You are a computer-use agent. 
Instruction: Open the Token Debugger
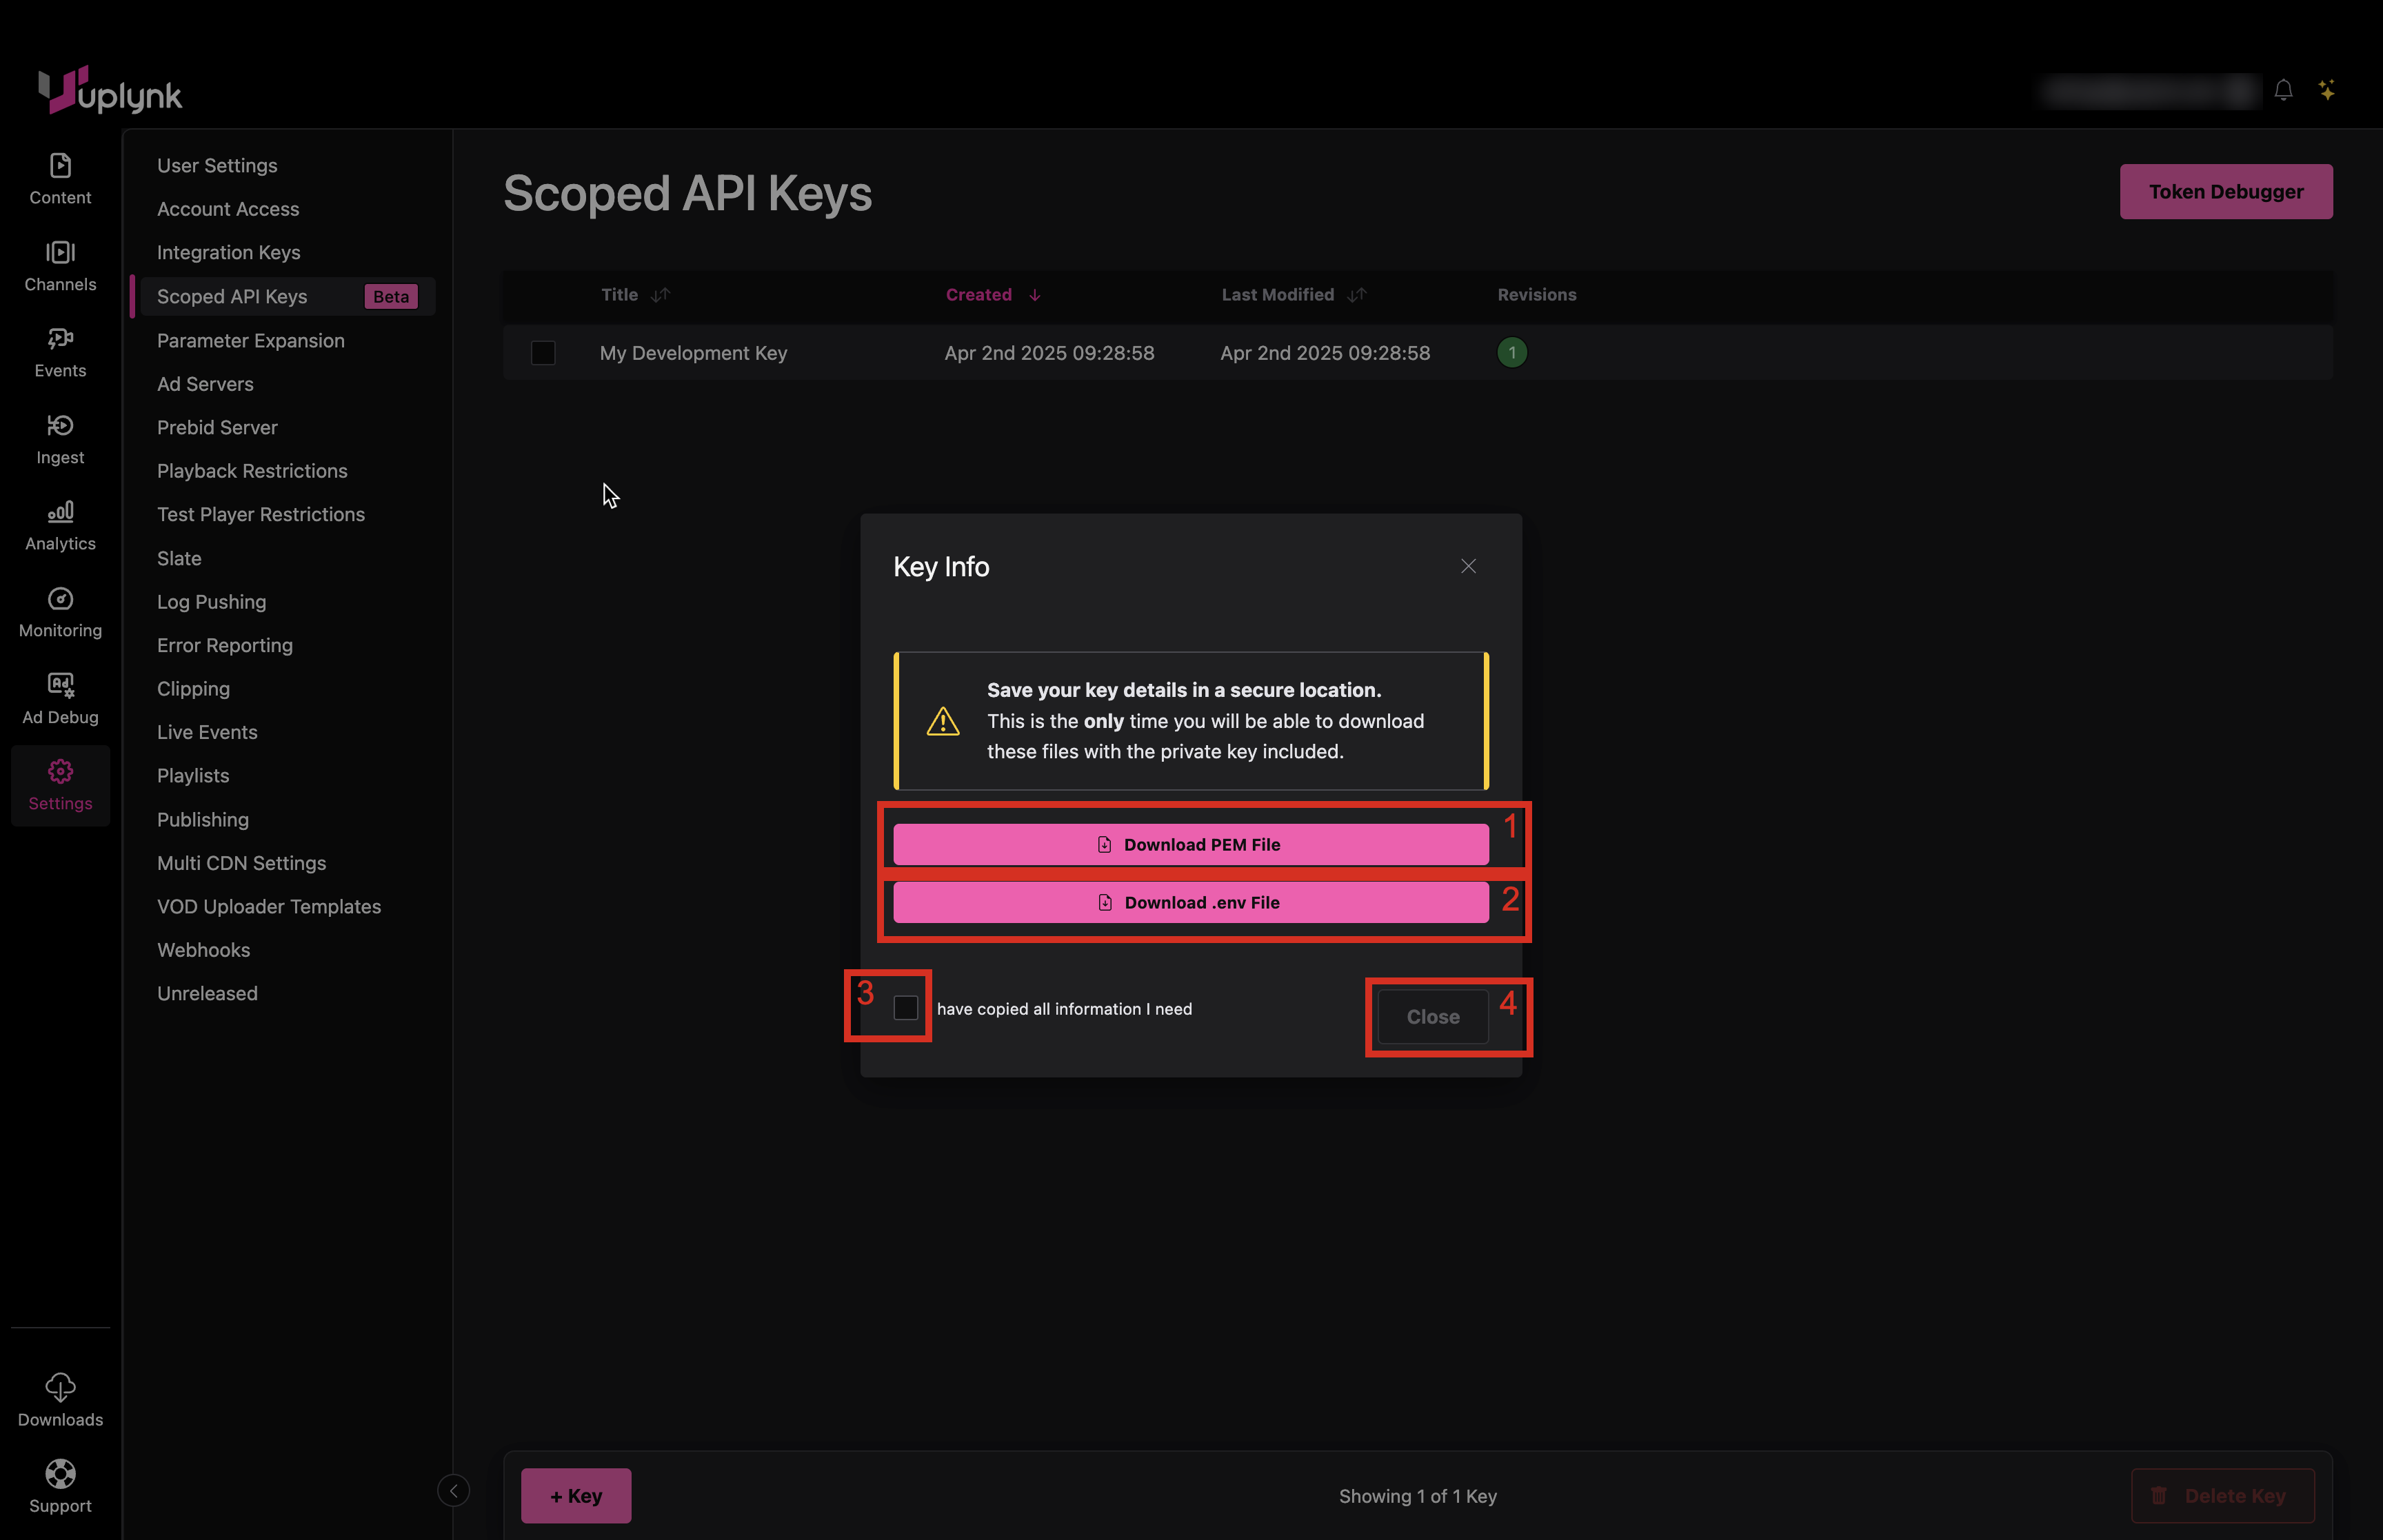click(2225, 191)
